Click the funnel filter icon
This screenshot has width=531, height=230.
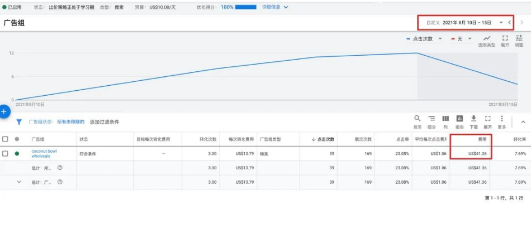[x=19, y=121]
